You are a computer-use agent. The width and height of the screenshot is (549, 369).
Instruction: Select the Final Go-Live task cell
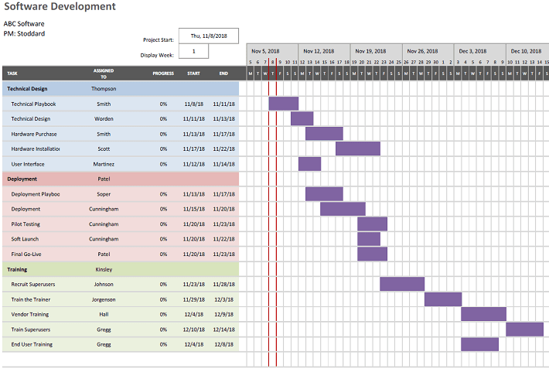coord(26,254)
